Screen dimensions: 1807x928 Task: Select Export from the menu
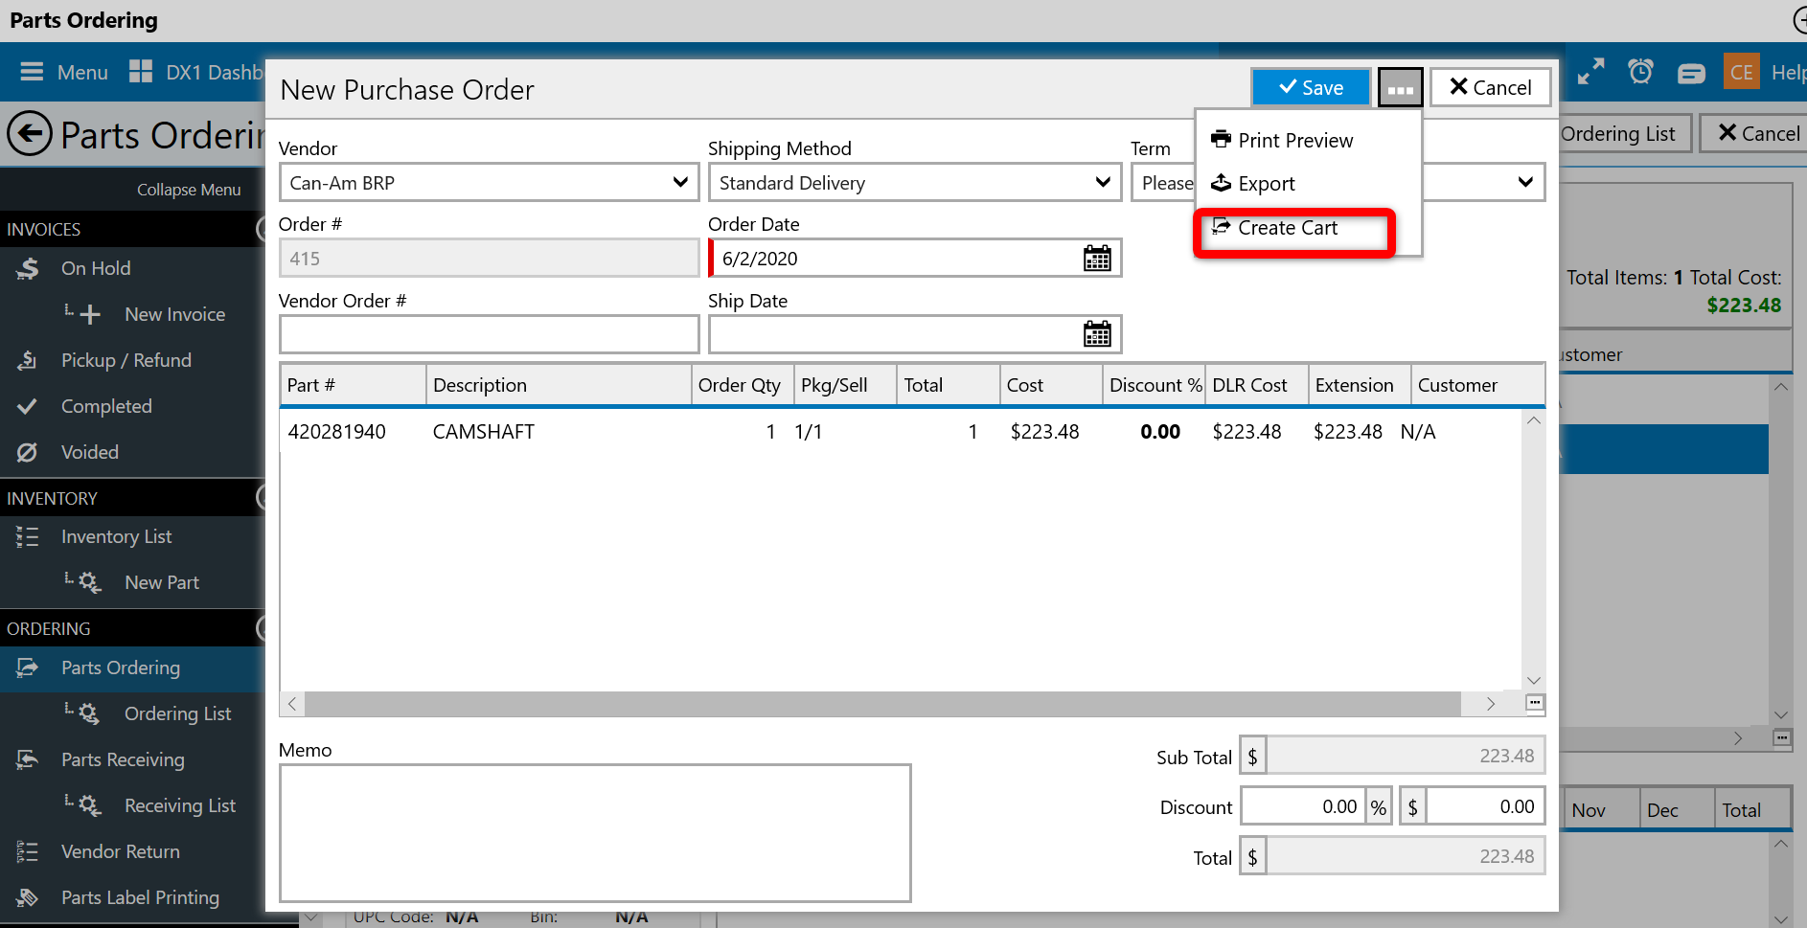tap(1253, 183)
